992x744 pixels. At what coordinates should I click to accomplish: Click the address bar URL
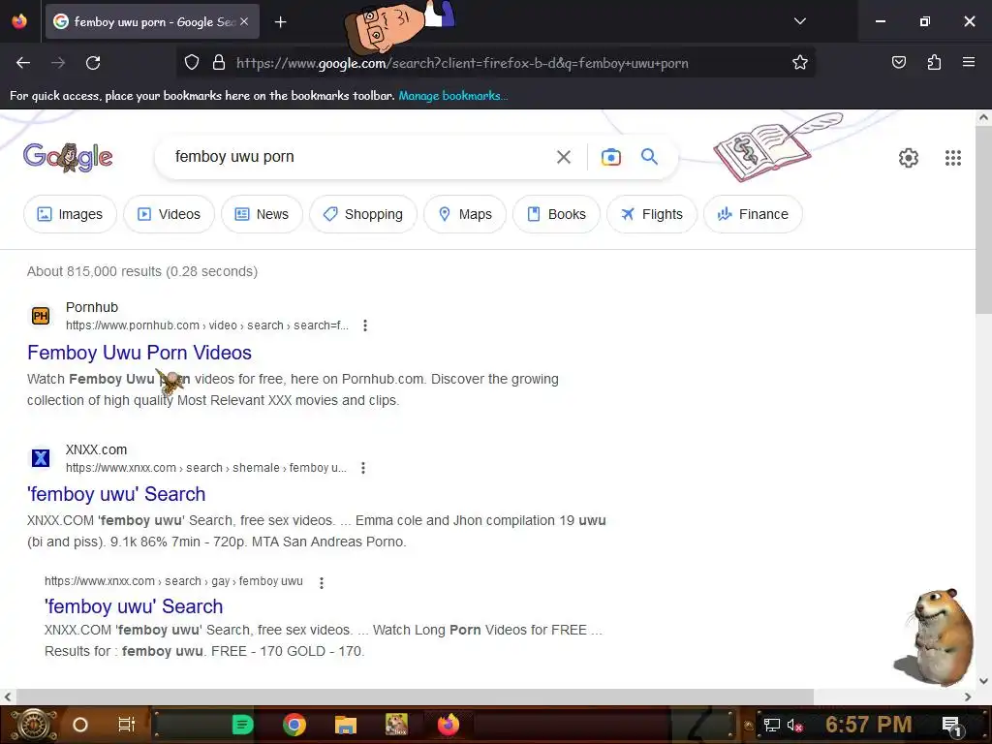pyautogui.click(x=462, y=63)
